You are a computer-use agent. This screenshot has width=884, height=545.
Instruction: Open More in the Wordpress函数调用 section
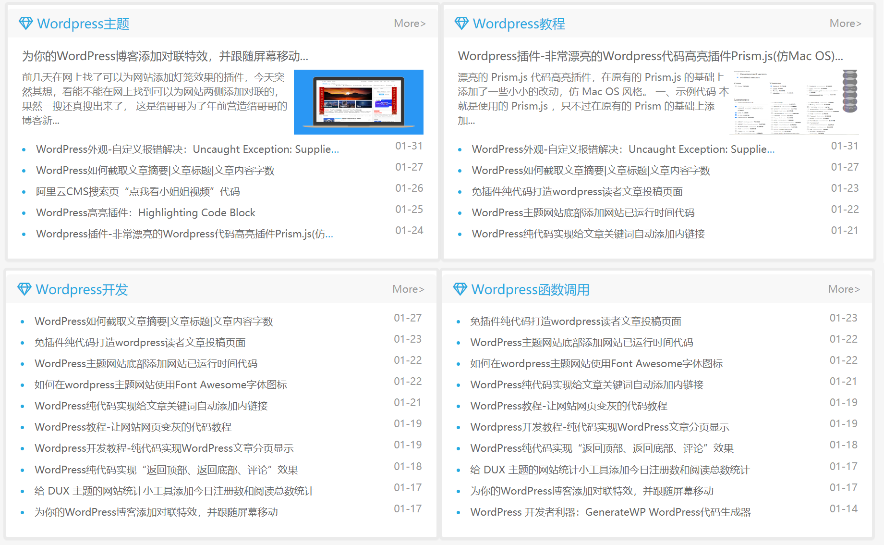tap(844, 289)
